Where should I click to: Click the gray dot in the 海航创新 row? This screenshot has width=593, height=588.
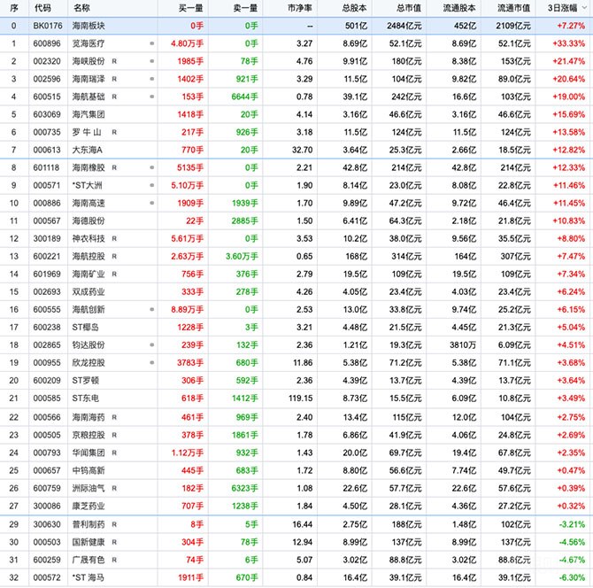click(152, 310)
